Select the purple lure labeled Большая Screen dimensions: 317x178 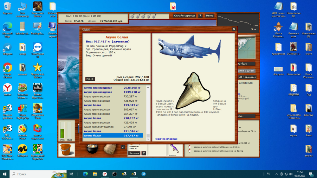[x=173, y=150]
